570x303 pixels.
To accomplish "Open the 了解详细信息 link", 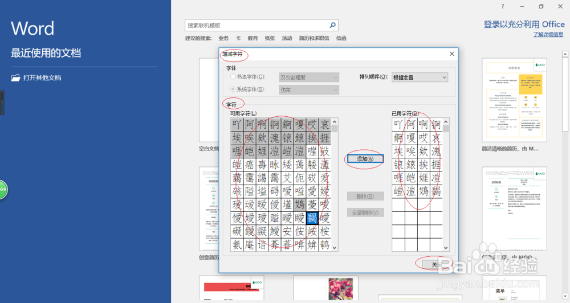I will tap(548, 35).
